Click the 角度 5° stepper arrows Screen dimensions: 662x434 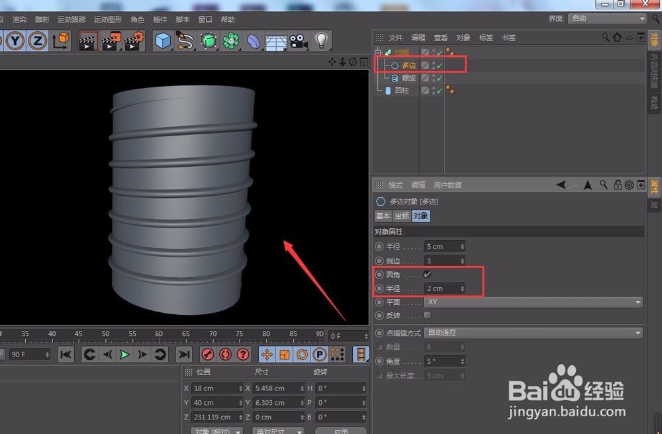462,361
